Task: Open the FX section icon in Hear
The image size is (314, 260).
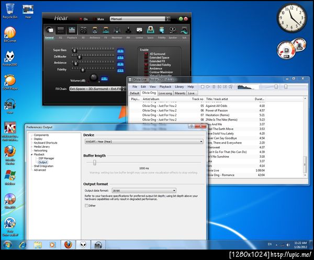Action: 106,30
